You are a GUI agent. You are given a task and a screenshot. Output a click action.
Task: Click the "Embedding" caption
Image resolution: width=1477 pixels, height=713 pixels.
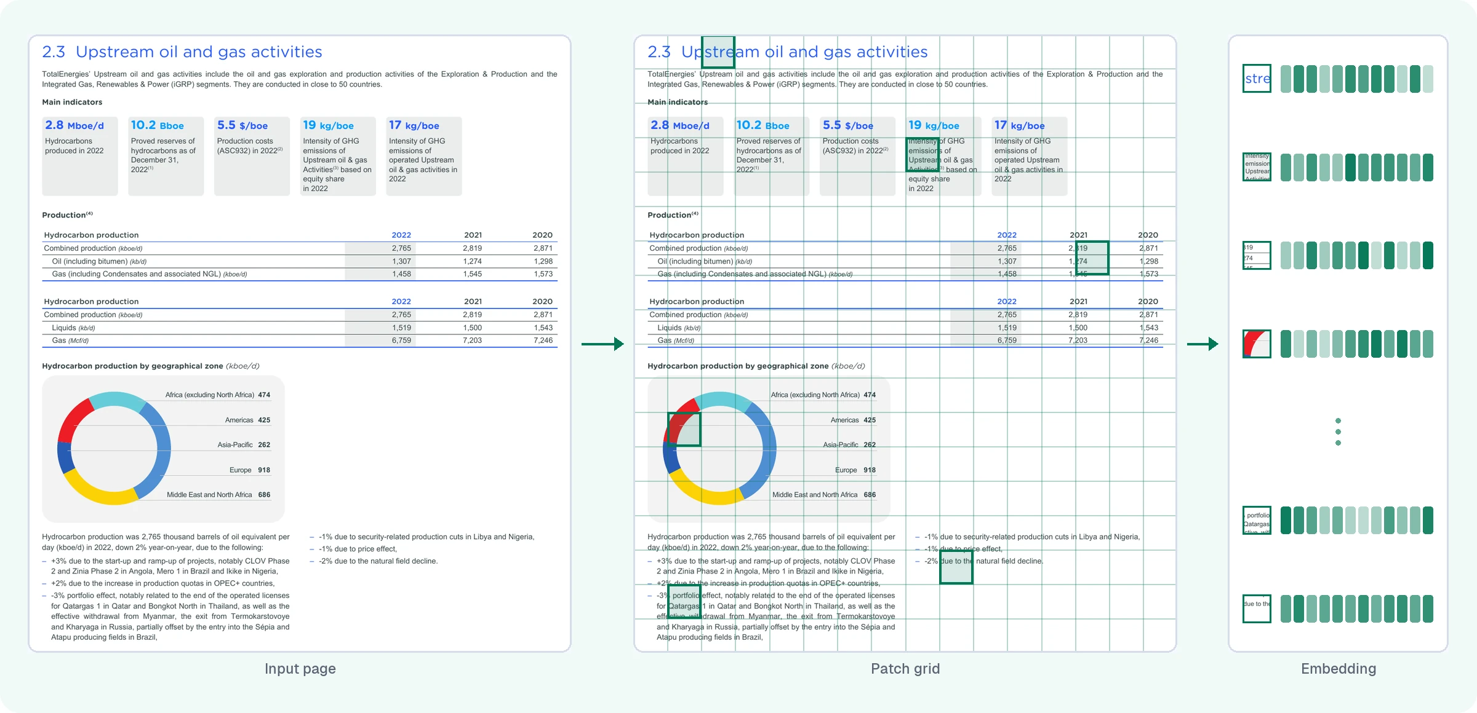1339,669
